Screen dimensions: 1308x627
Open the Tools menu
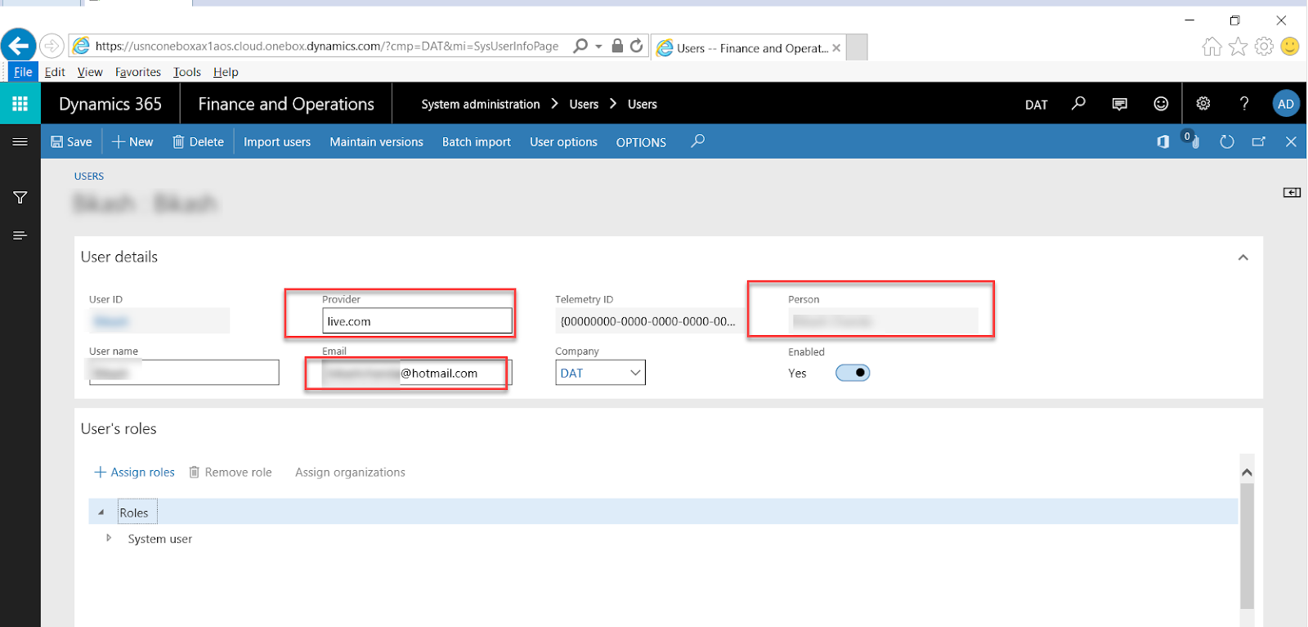(x=187, y=72)
